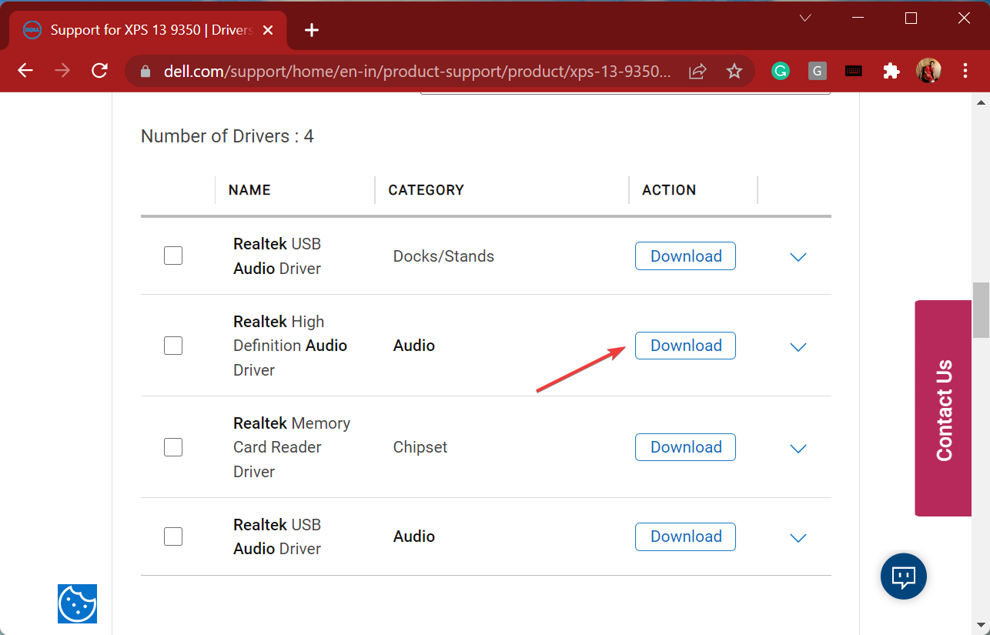Sort by NAME column header

tap(249, 190)
